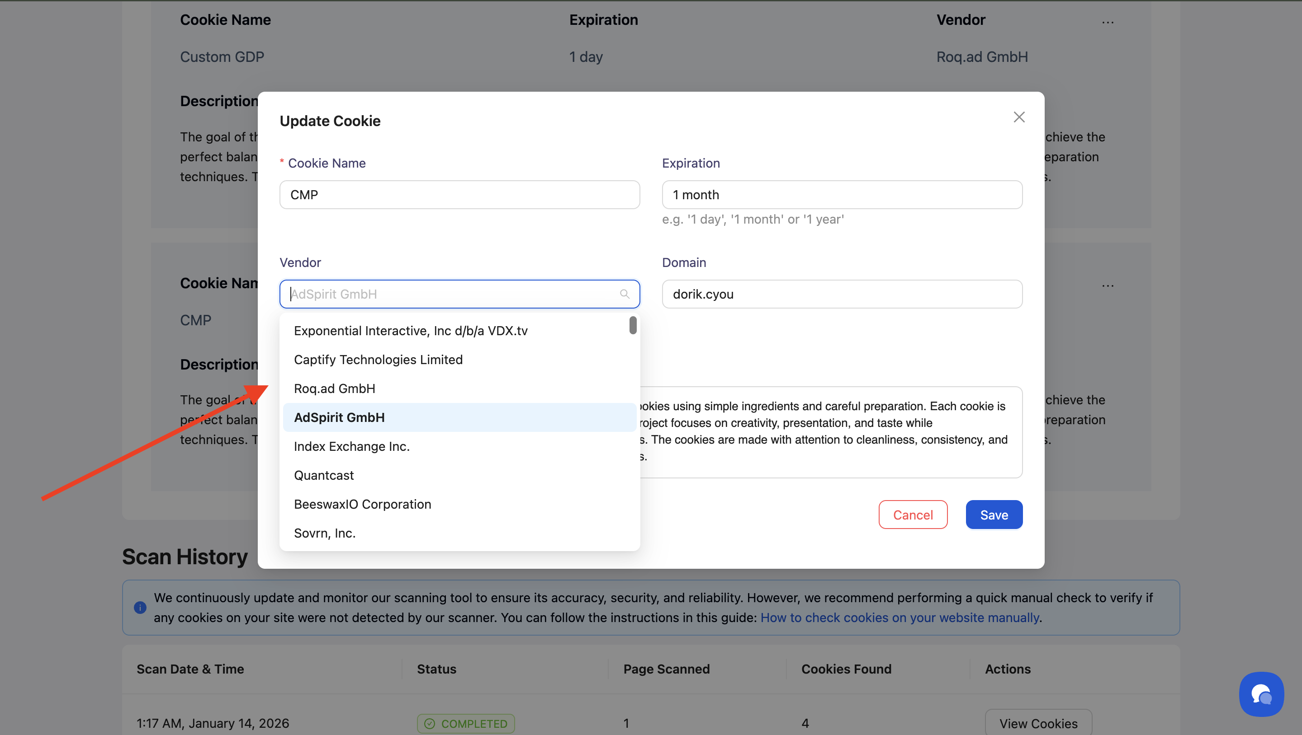The height and width of the screenshot is (735, 1302).
Task: Open the manual cookie check guide link
Action: (900, 618)
